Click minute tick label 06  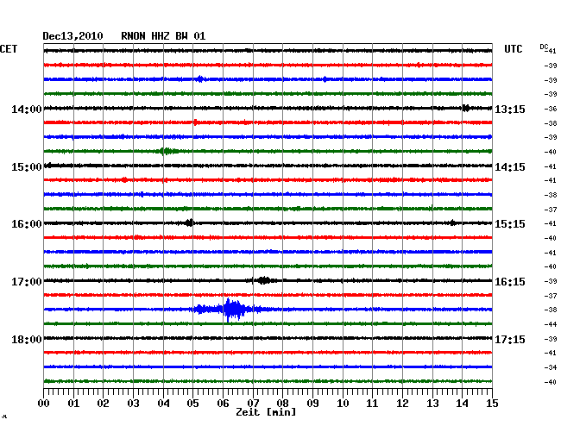pos(223,404)
